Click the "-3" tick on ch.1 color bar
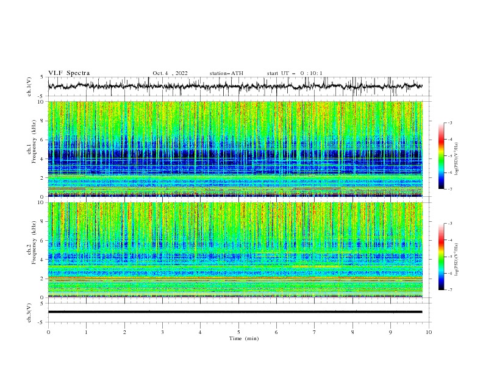The height and width of the screenshot is (373, 483). tap(449, 123)
